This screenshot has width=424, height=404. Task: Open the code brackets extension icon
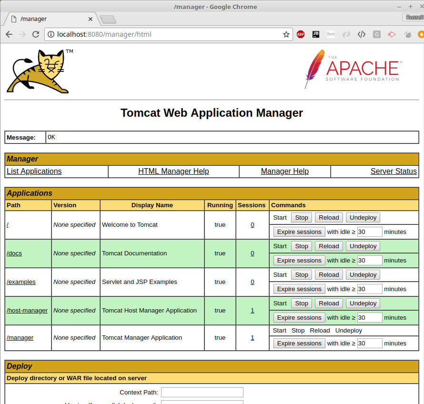[x=362, y=34]
